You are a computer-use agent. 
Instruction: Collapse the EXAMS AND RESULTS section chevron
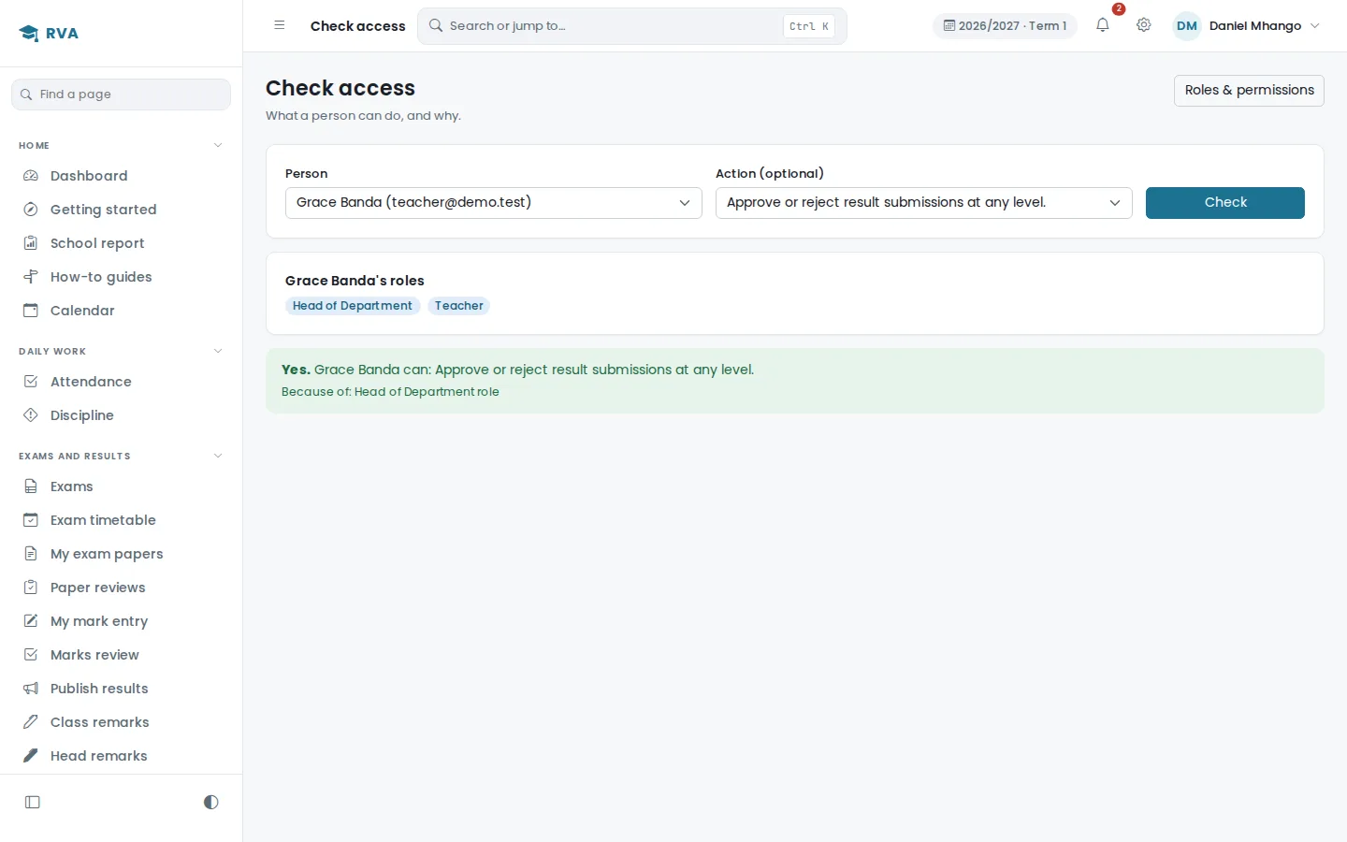point(218,456)
